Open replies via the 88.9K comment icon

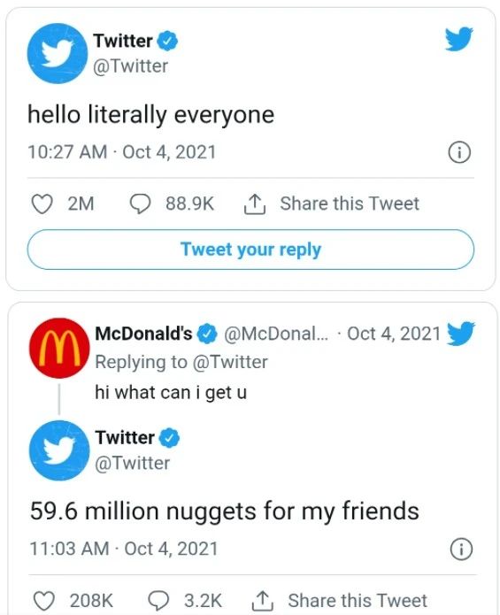140,204
